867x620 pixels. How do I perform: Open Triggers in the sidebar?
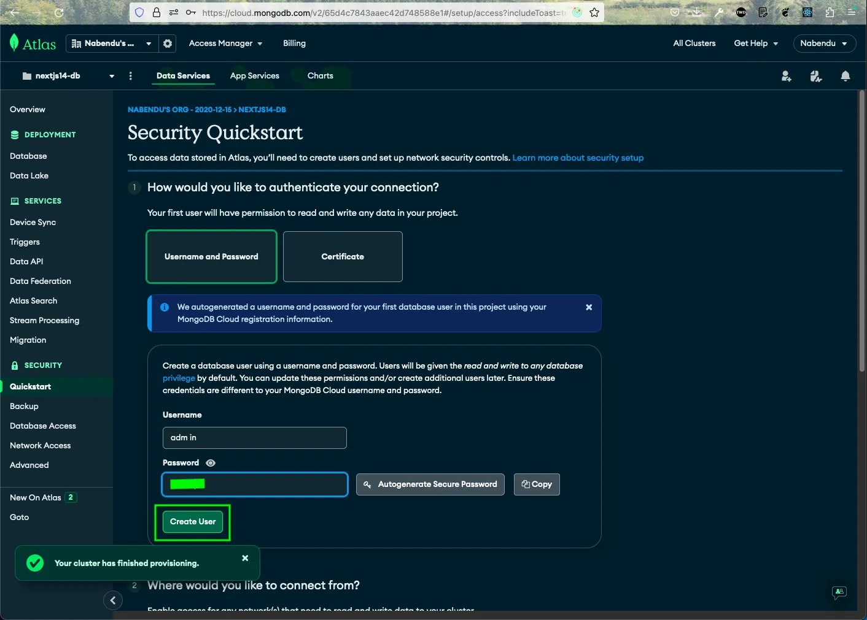[25, 242]
